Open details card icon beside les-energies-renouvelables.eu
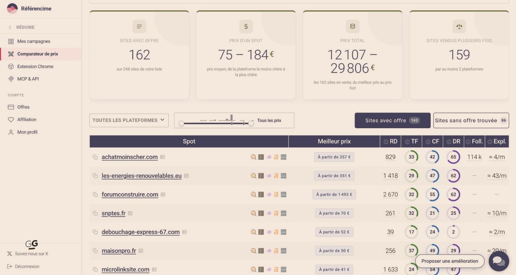Image resolution: width=516 pixels, height=275 pixels. (x=186, y=176)
